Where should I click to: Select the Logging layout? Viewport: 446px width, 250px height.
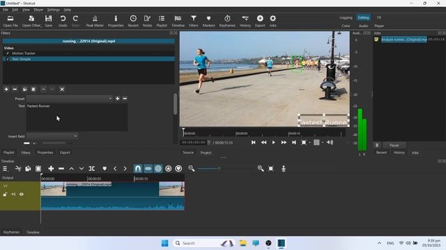[346, 17]
